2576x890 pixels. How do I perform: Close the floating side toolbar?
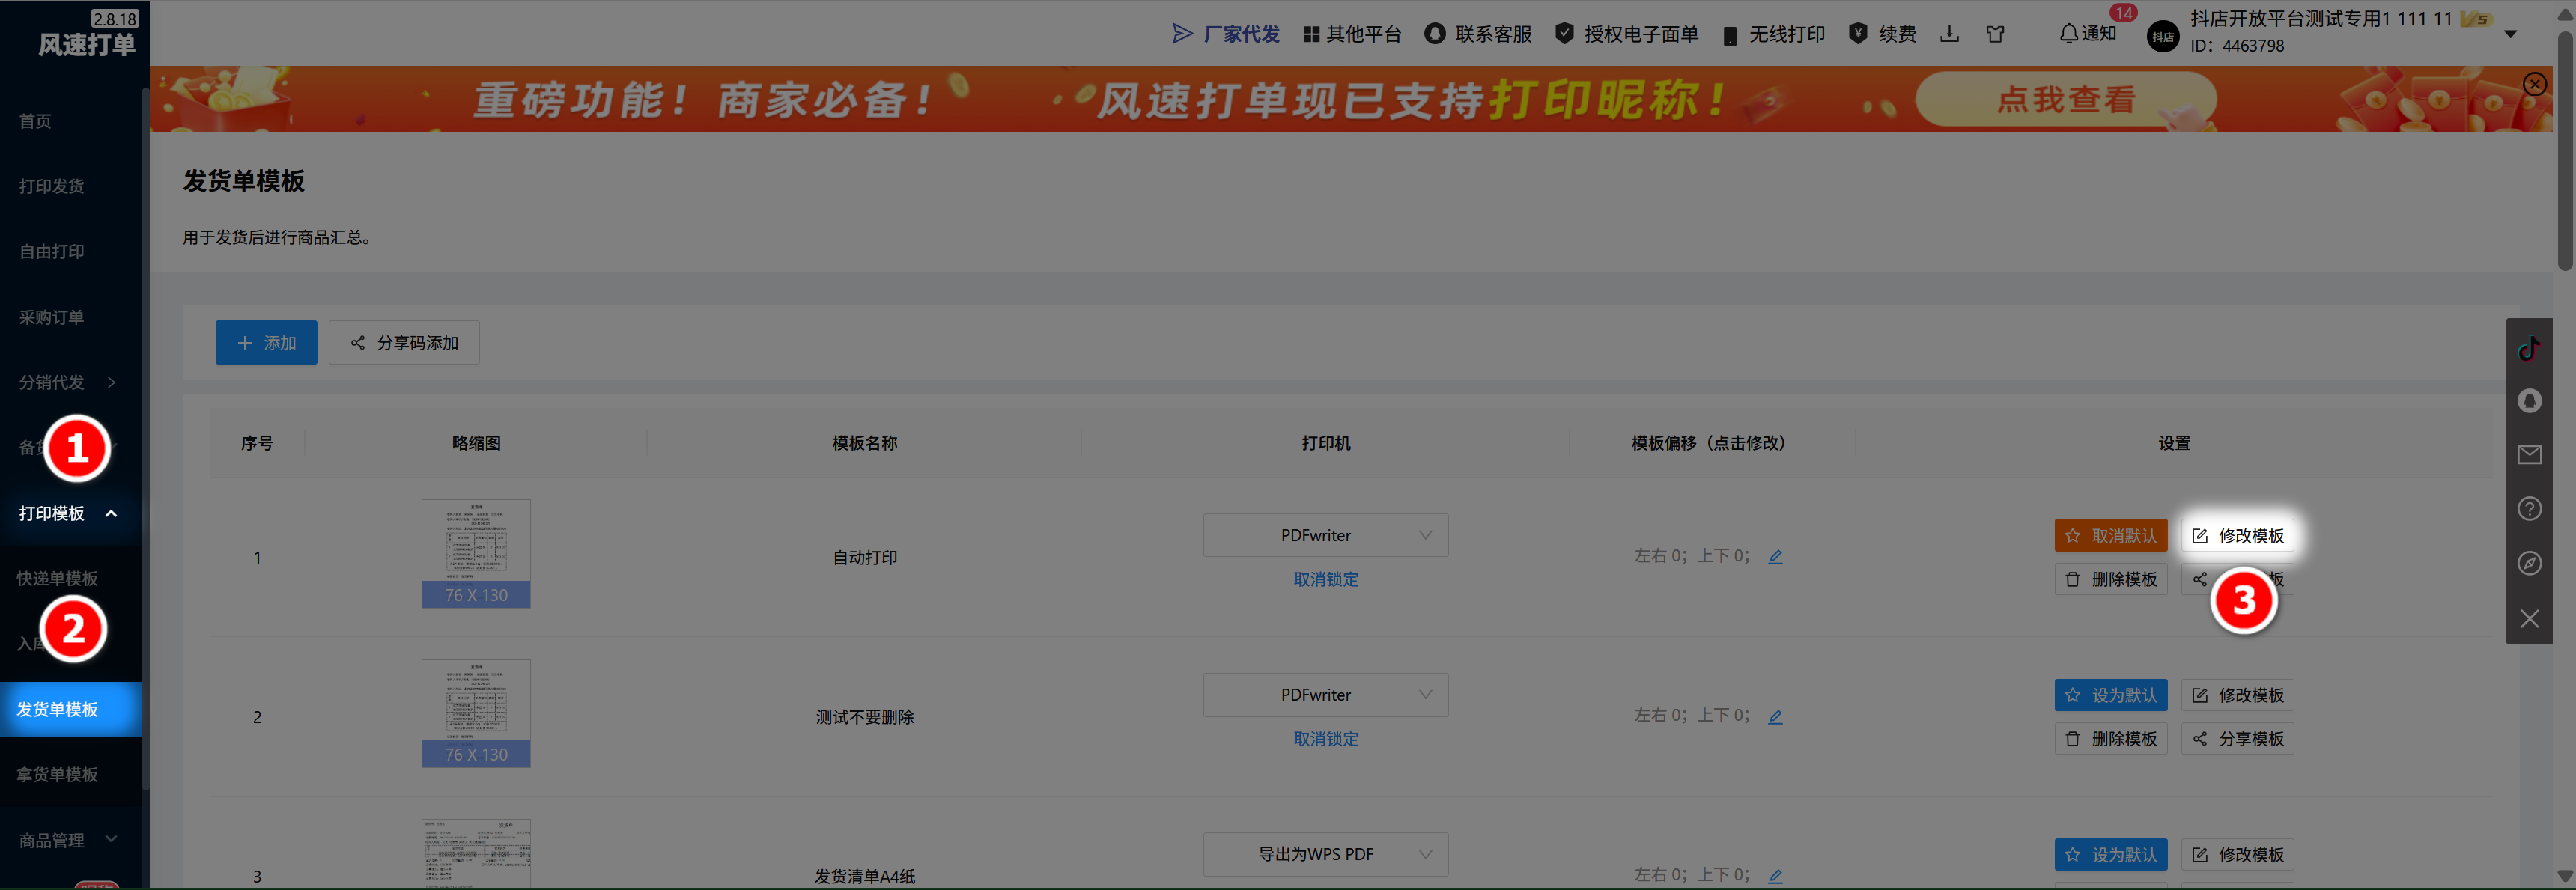click(x=2529, y=618)
